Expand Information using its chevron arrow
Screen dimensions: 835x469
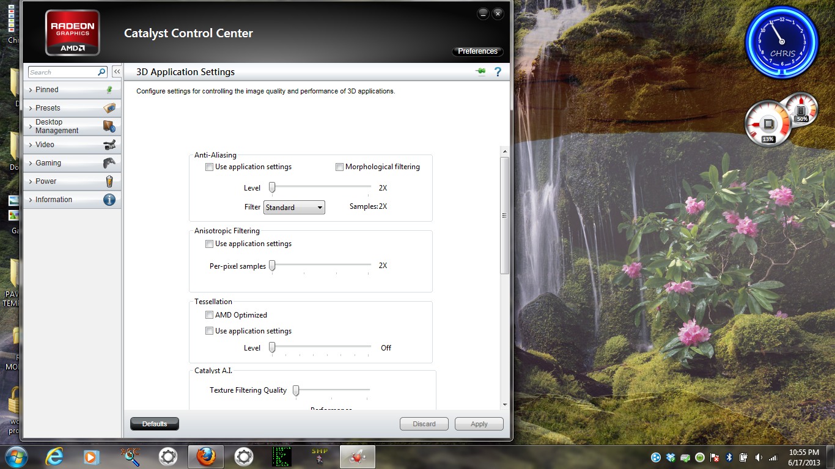pos(31,200)
